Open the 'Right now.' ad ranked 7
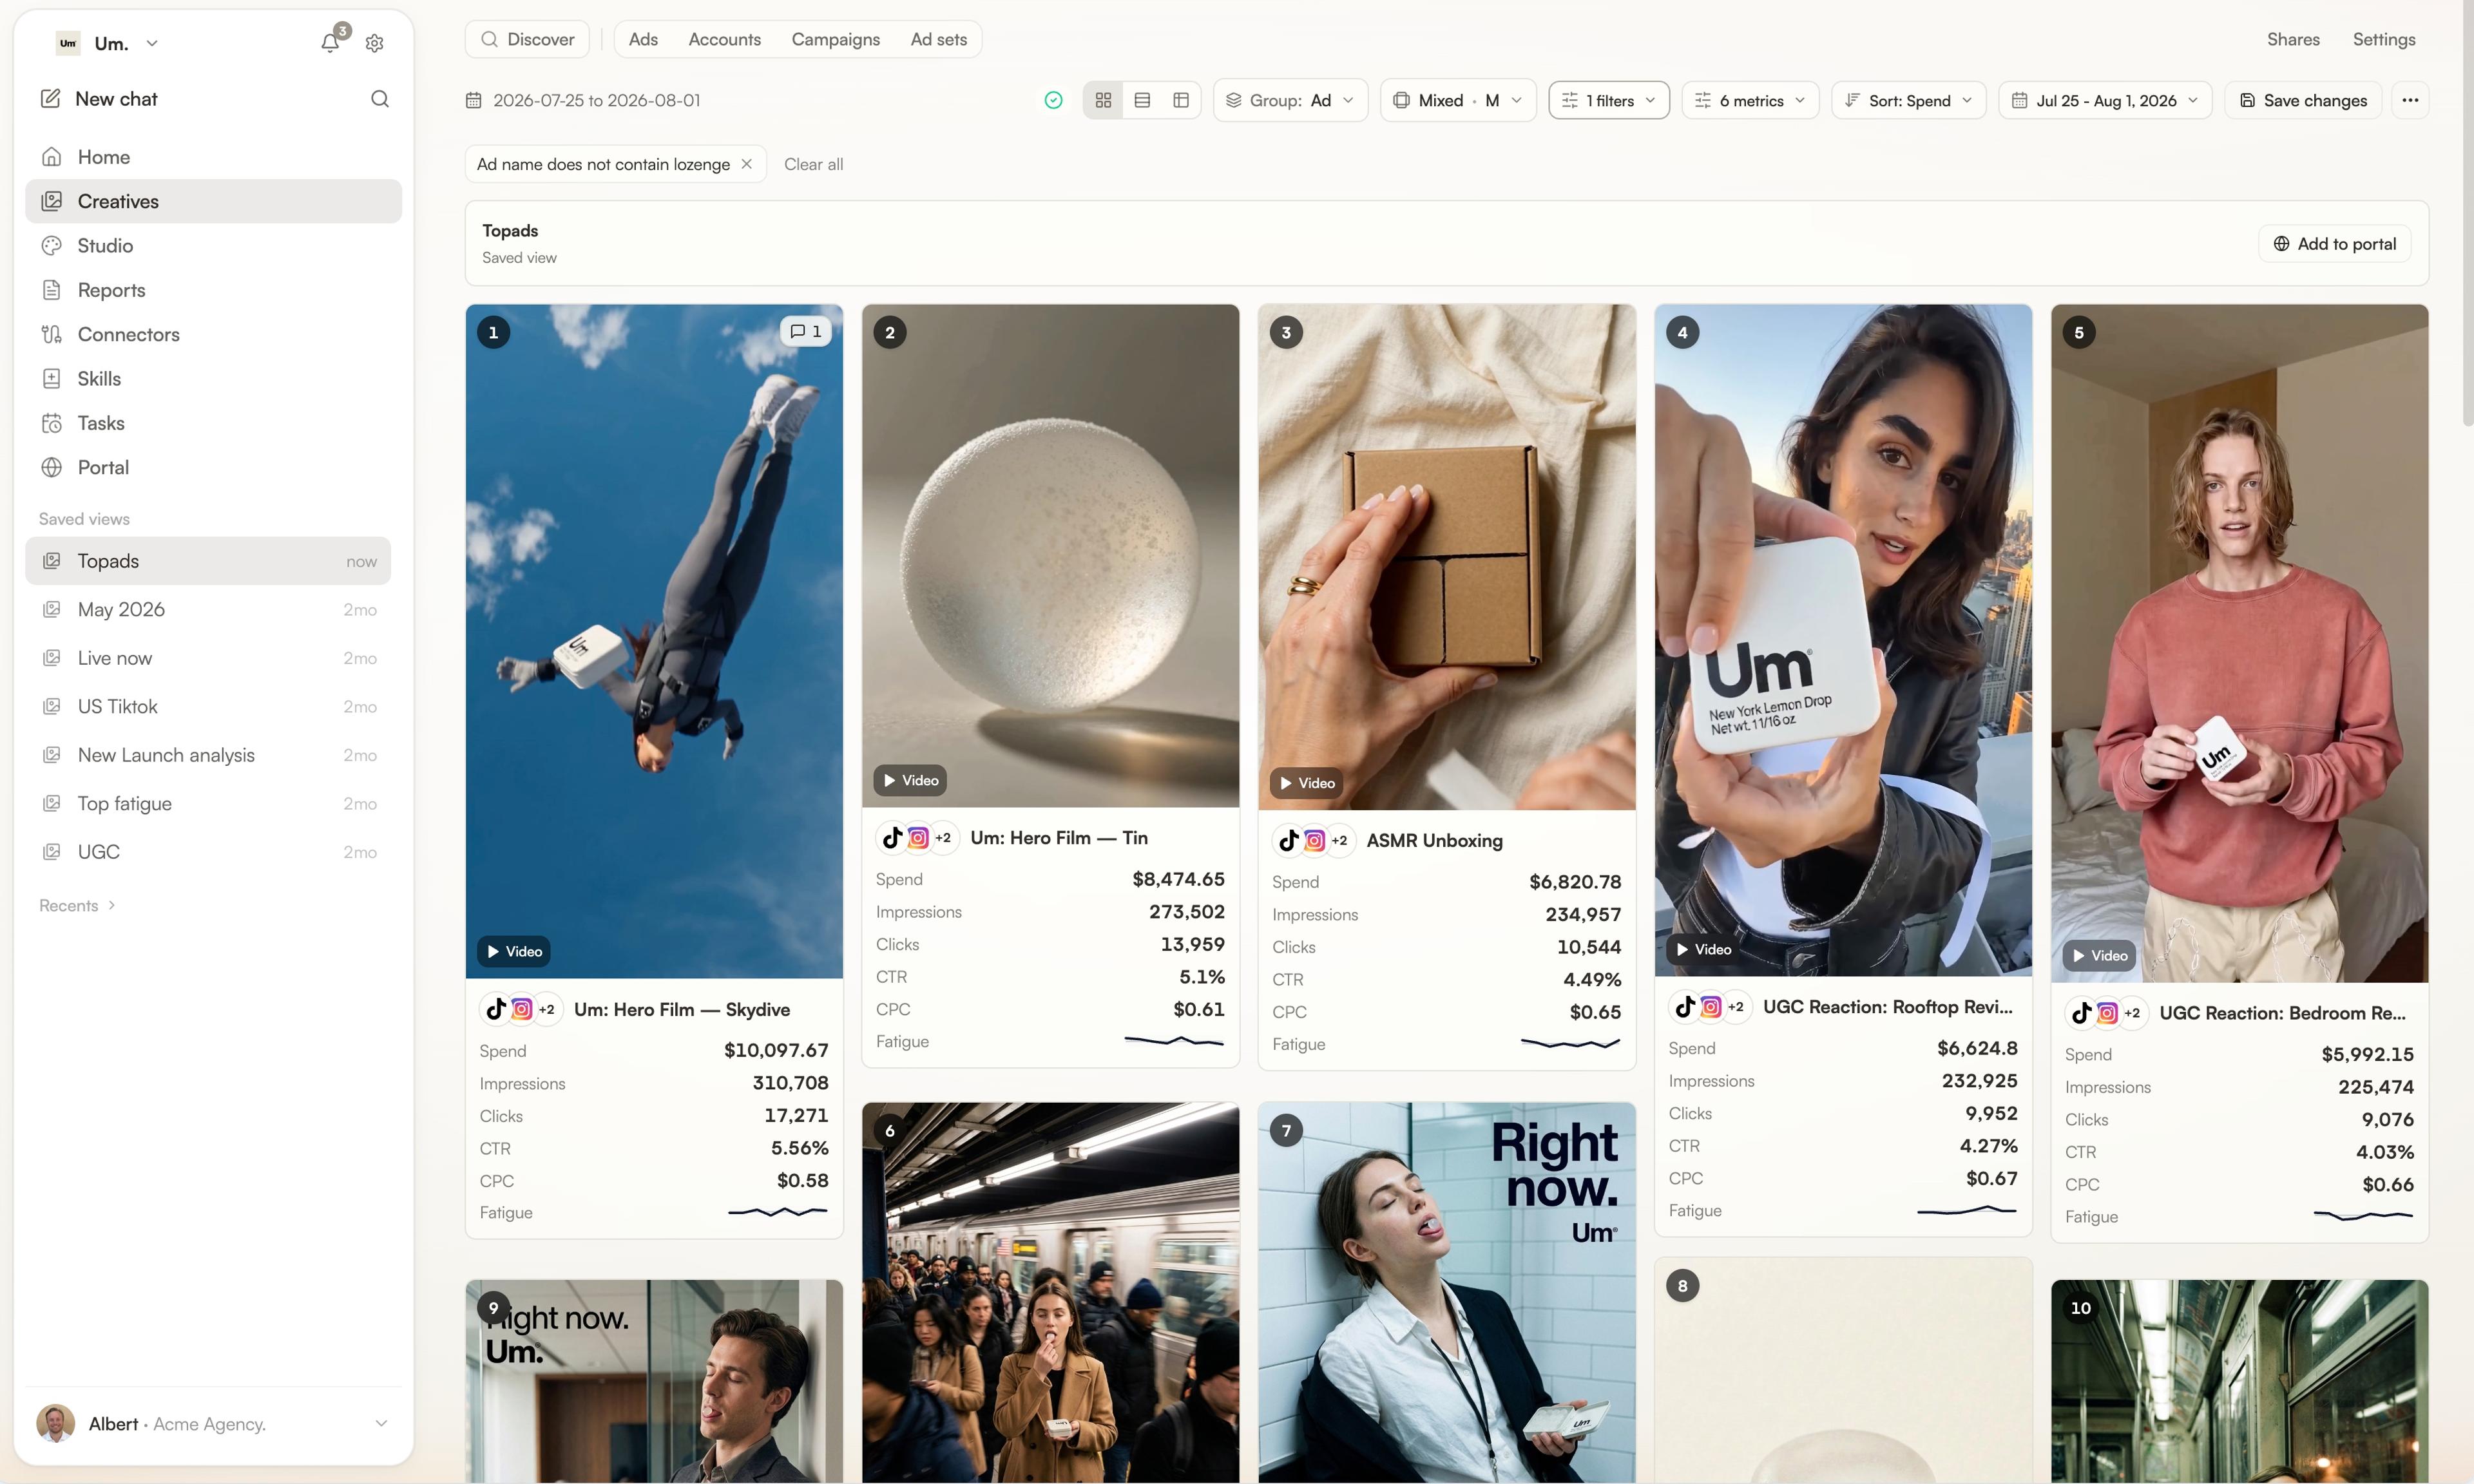Screen dimensions: 2474x1484 1447,1292
